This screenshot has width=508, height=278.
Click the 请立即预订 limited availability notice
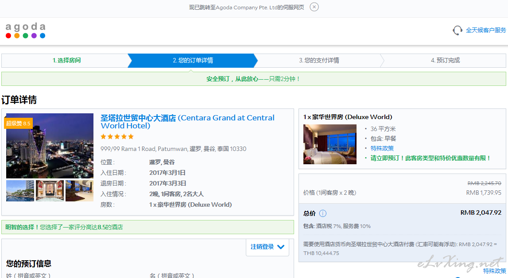click(x=430, y=158)
